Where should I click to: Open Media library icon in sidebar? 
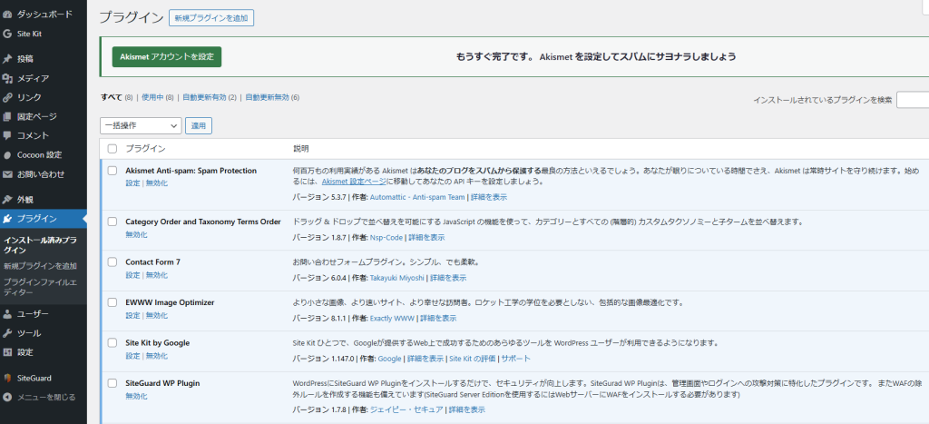[8, 78]
